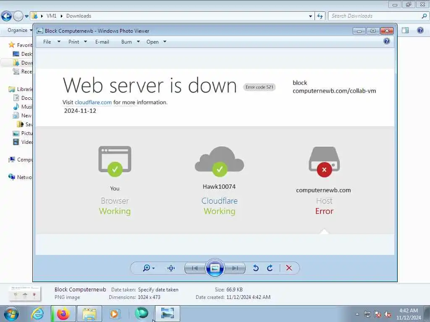Image resolution: width=430 pixels, height=322 pixels.
Task: Go to the previous photo
Action: (195, 268)
